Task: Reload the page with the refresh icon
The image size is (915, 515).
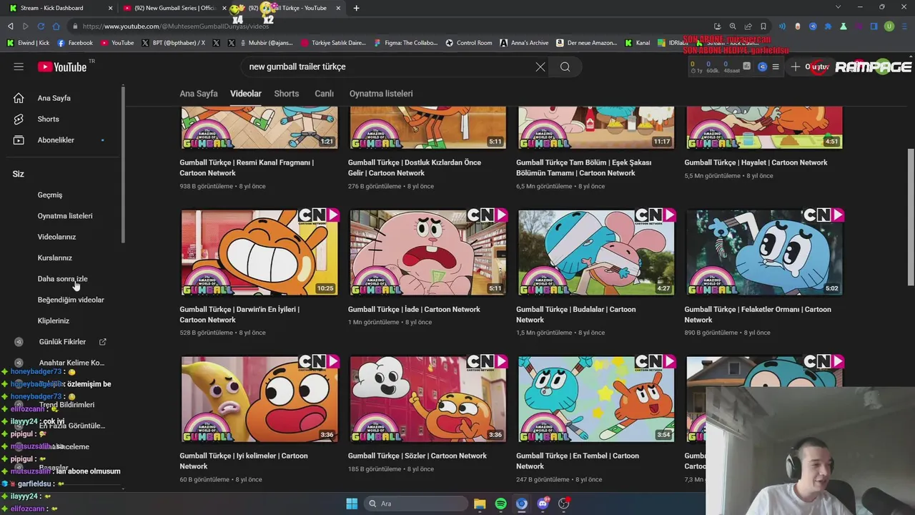Action: (x=41, y=26)
